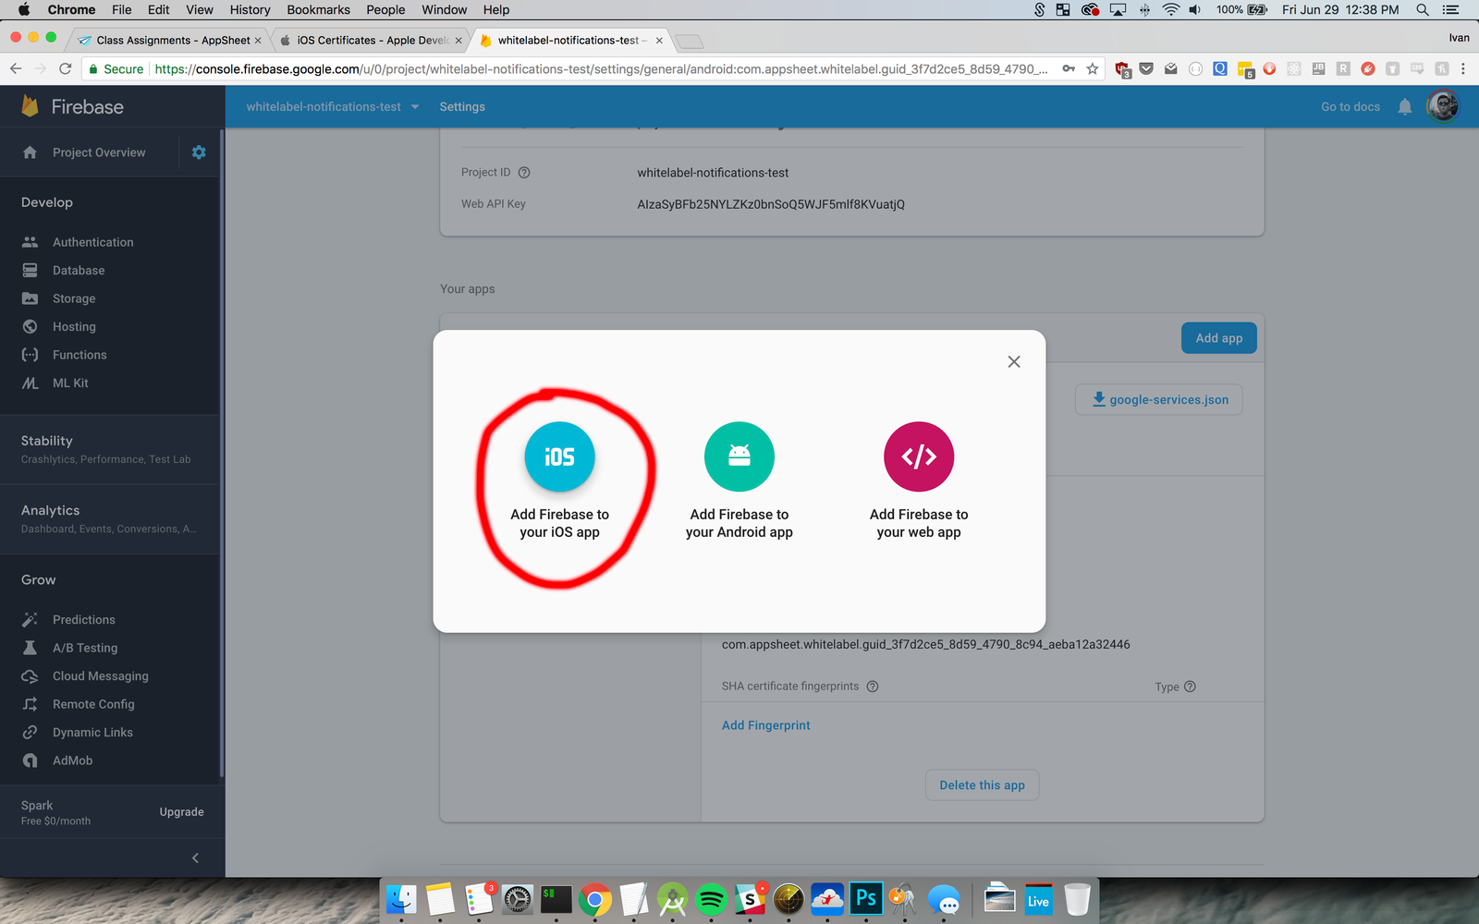
Task: Open Terminal from the dock
Action: (556, 898)
